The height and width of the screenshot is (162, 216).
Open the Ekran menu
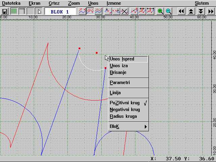tap(34, 3)
